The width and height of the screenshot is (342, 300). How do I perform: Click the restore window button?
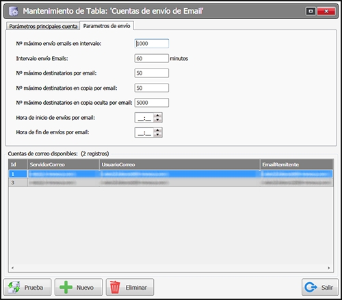tap(311, 11)
